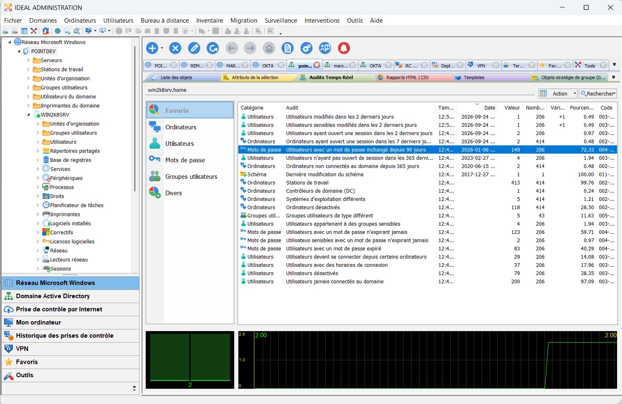The height and width of the screenshot is (404, 622).
Task: Click the grey home icon
Action: [269, 48]
